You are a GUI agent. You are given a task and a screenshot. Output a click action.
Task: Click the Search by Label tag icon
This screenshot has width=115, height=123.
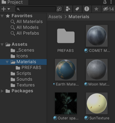click(x=77, y=9)
